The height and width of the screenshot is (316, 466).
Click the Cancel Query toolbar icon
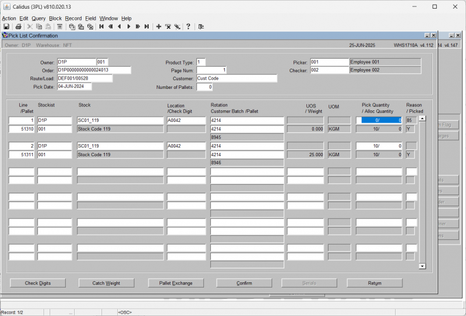pyautogui.click(x=90, y=27)
